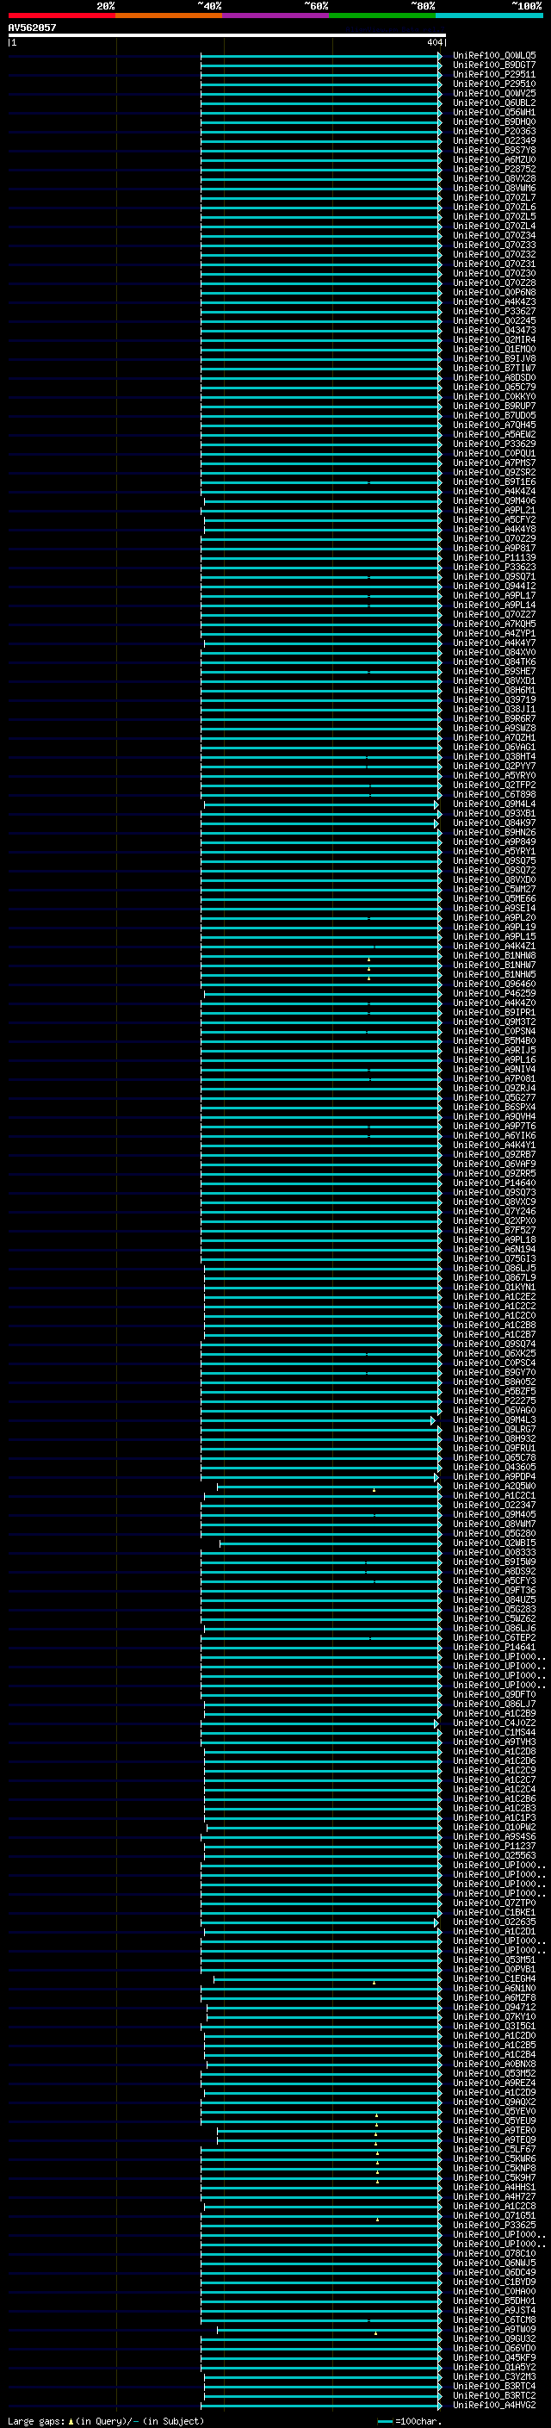Click the purple ~60% identity color segment

(276, 16)
